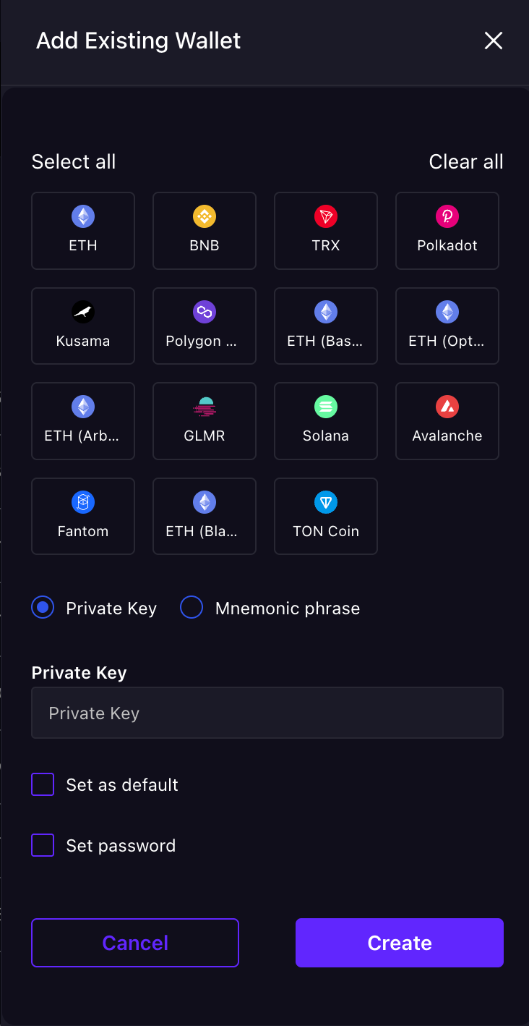The width and height of the screenshot is (529, 1026).
Task: Select the Fantom network tile
Action: point(83,516)
